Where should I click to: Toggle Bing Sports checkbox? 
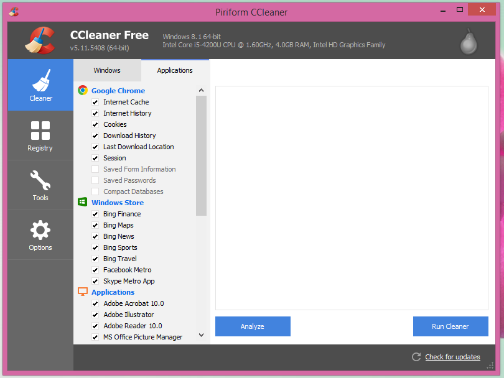95,247
